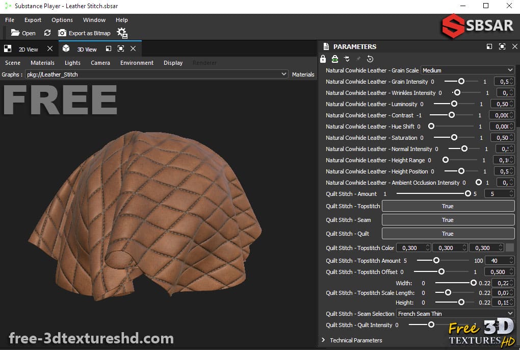
Task: Open the File menu
Action: pyautogui.click(x=10, y=20)
